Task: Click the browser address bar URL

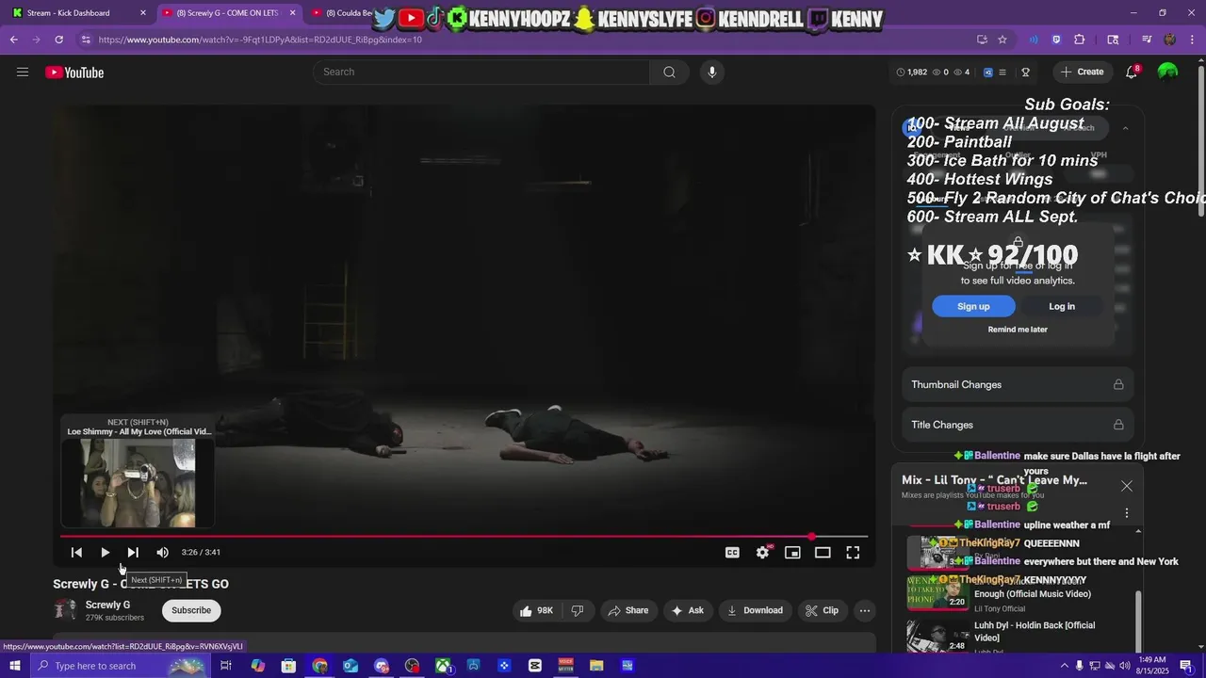Action: click(260, 40)
